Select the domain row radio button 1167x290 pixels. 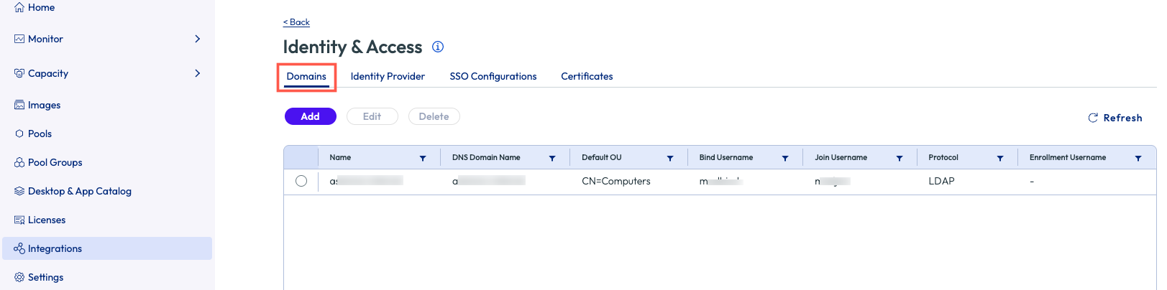[x=301, y=181]
